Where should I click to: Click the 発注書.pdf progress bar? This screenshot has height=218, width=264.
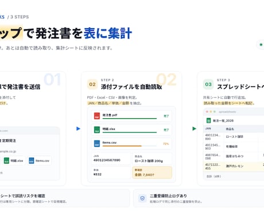130,119
